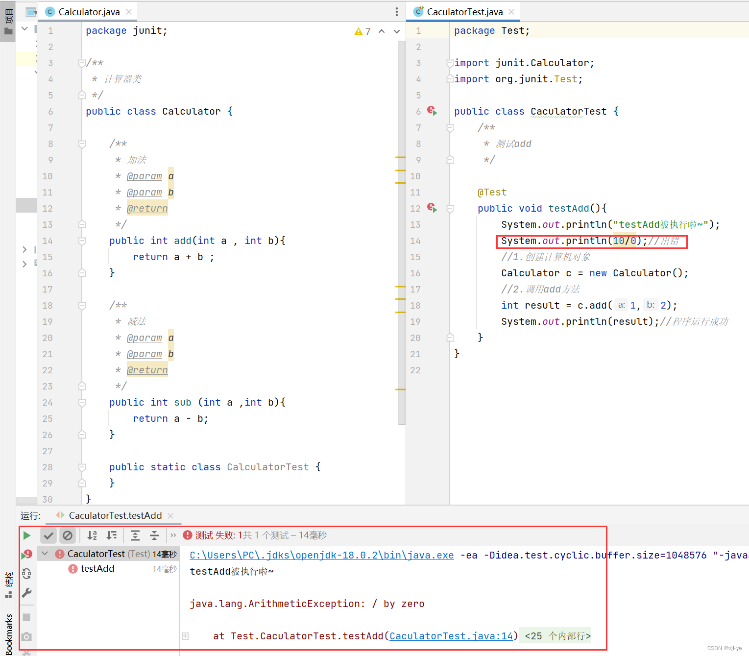Open project view selector dropdown icon
The height and width of the screenshot is (656, 749).
click(x=31, y=12)
